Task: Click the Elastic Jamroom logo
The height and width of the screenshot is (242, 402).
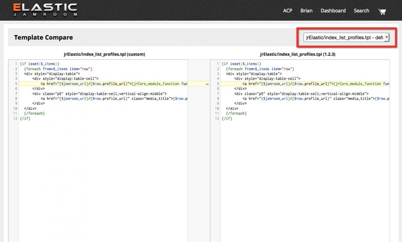Action: coord(45,10)
